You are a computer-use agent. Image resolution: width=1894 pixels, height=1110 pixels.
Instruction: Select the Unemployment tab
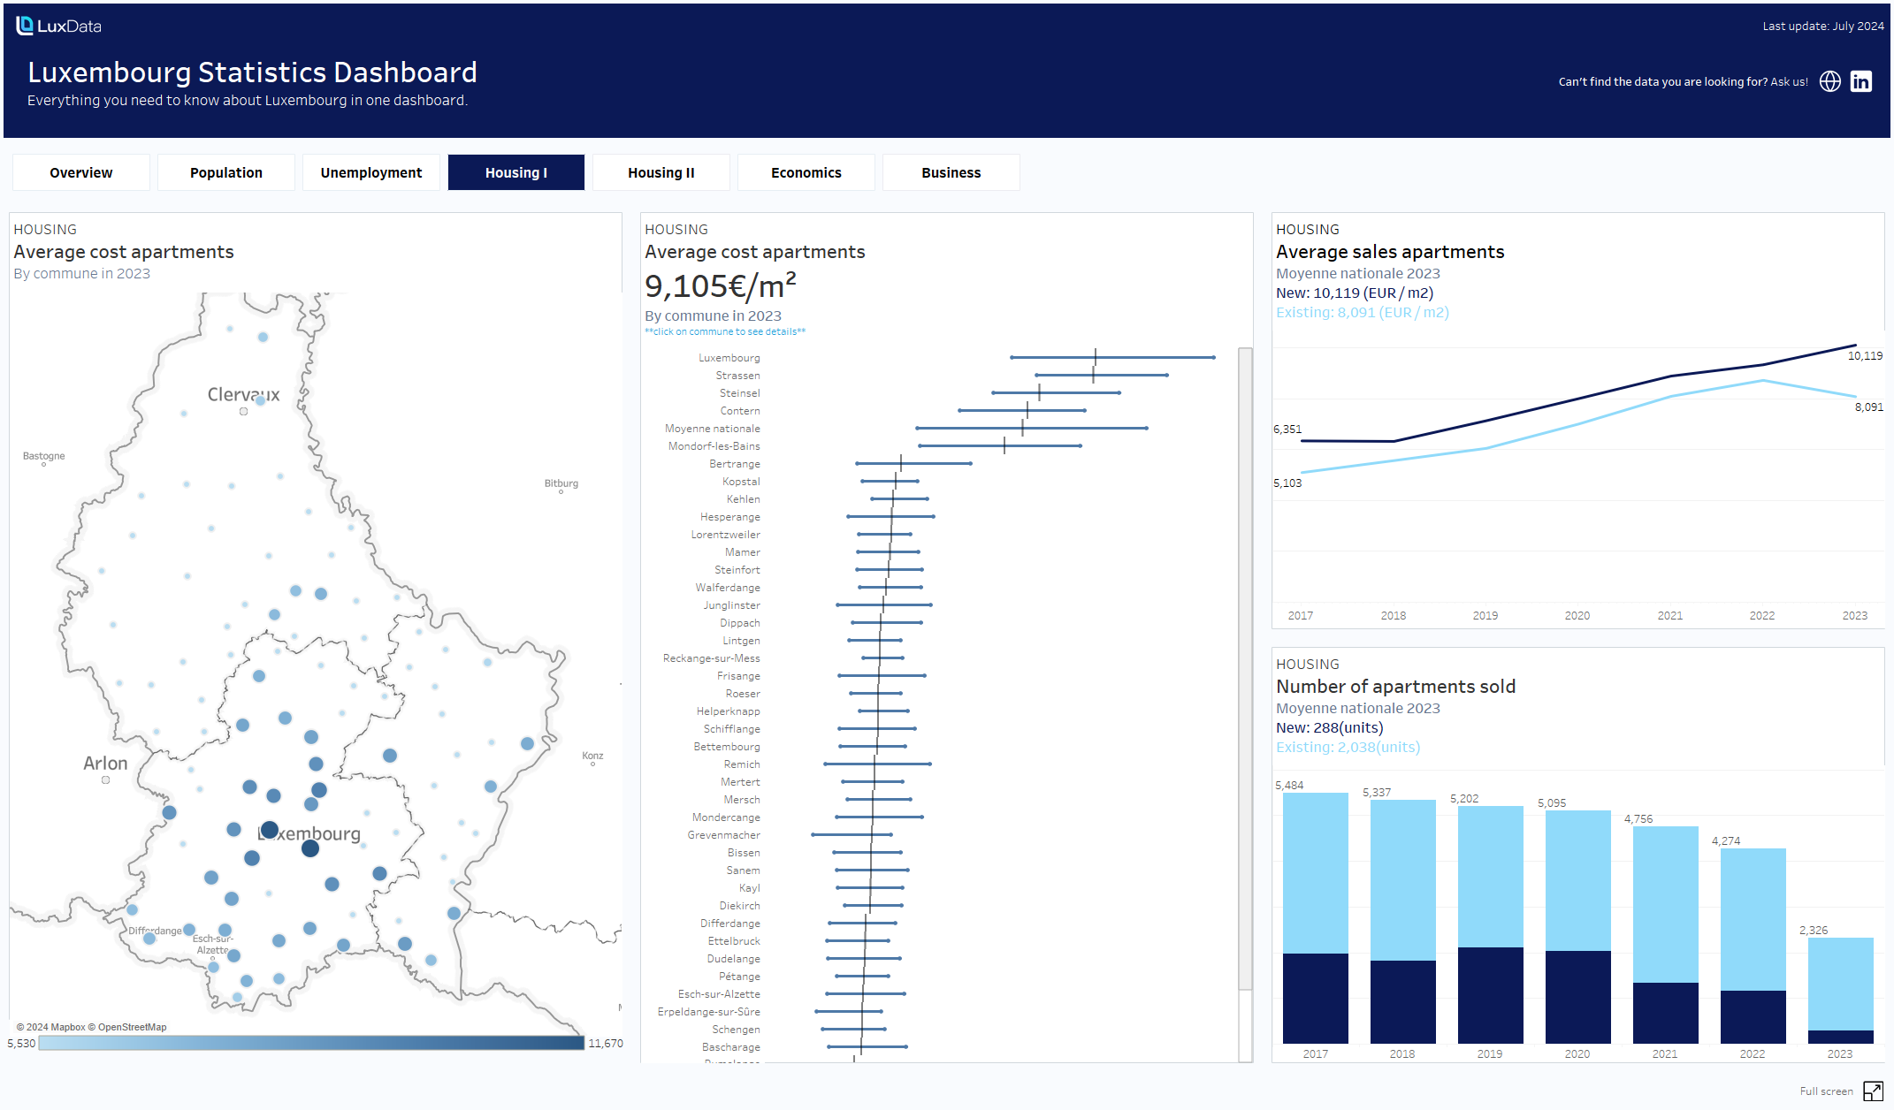point(371,172)
